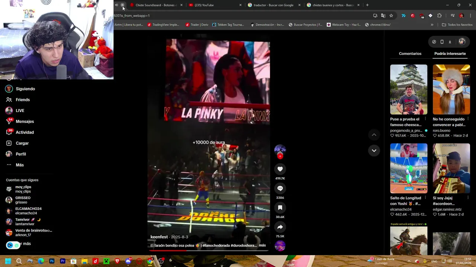Viewport: 476px width, 267px height.
Task: Go to next video with down chevron
Action: pos(374,151)
